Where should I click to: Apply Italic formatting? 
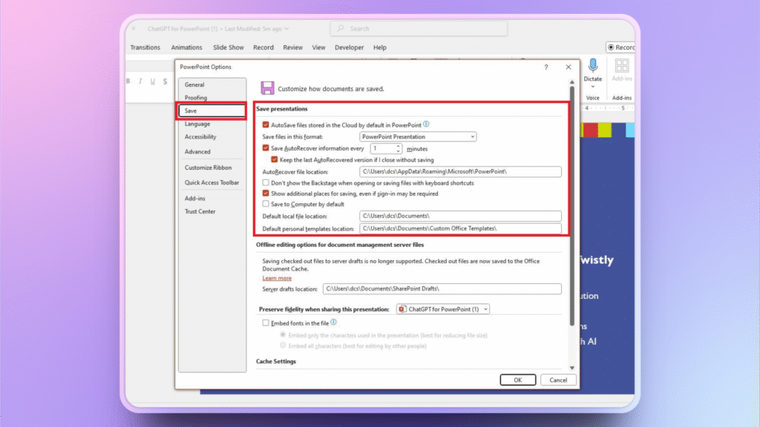pyautogui.click(x=140, y=81)
